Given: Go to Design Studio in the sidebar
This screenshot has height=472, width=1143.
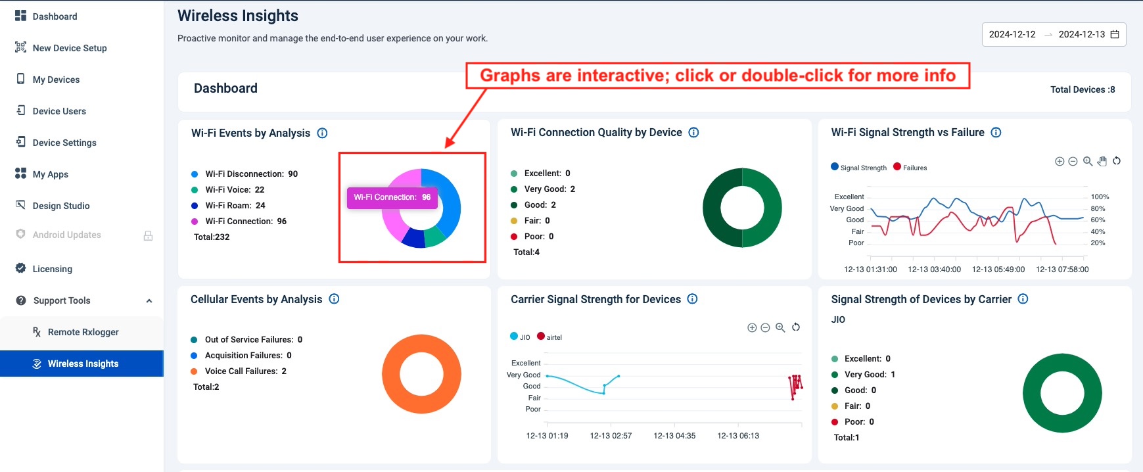Looking at the screenshot, I should [x=61, y=206].
